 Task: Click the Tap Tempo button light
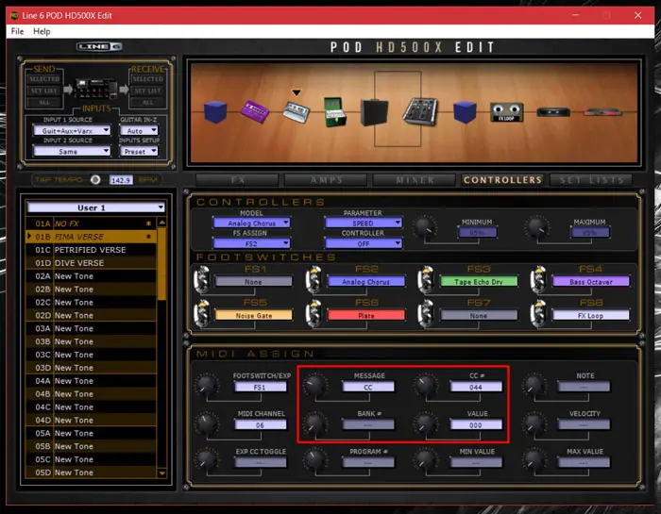point(95,180)
